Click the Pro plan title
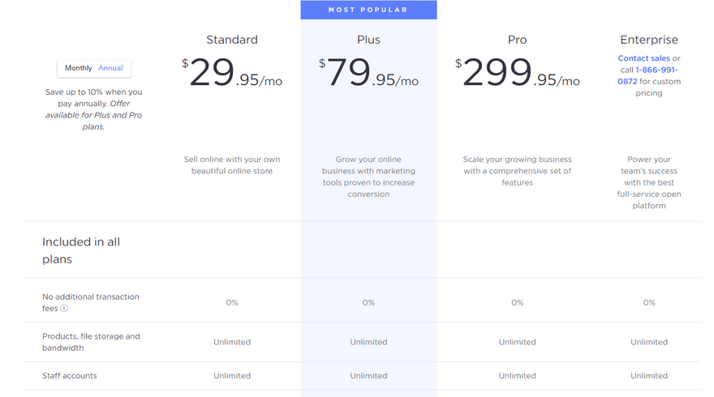The image size is (714, 397). [517, 39]
